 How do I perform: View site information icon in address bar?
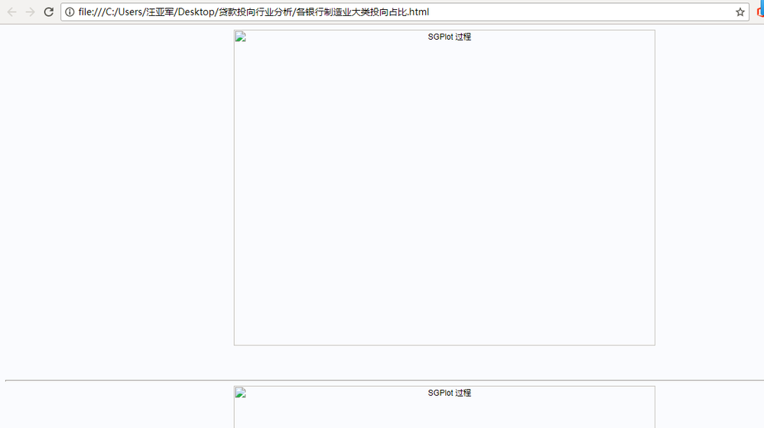(70, 12)
